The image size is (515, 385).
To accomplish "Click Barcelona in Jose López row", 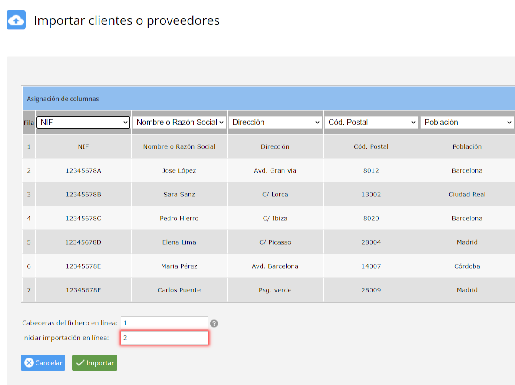I will [x=467, y=170].
